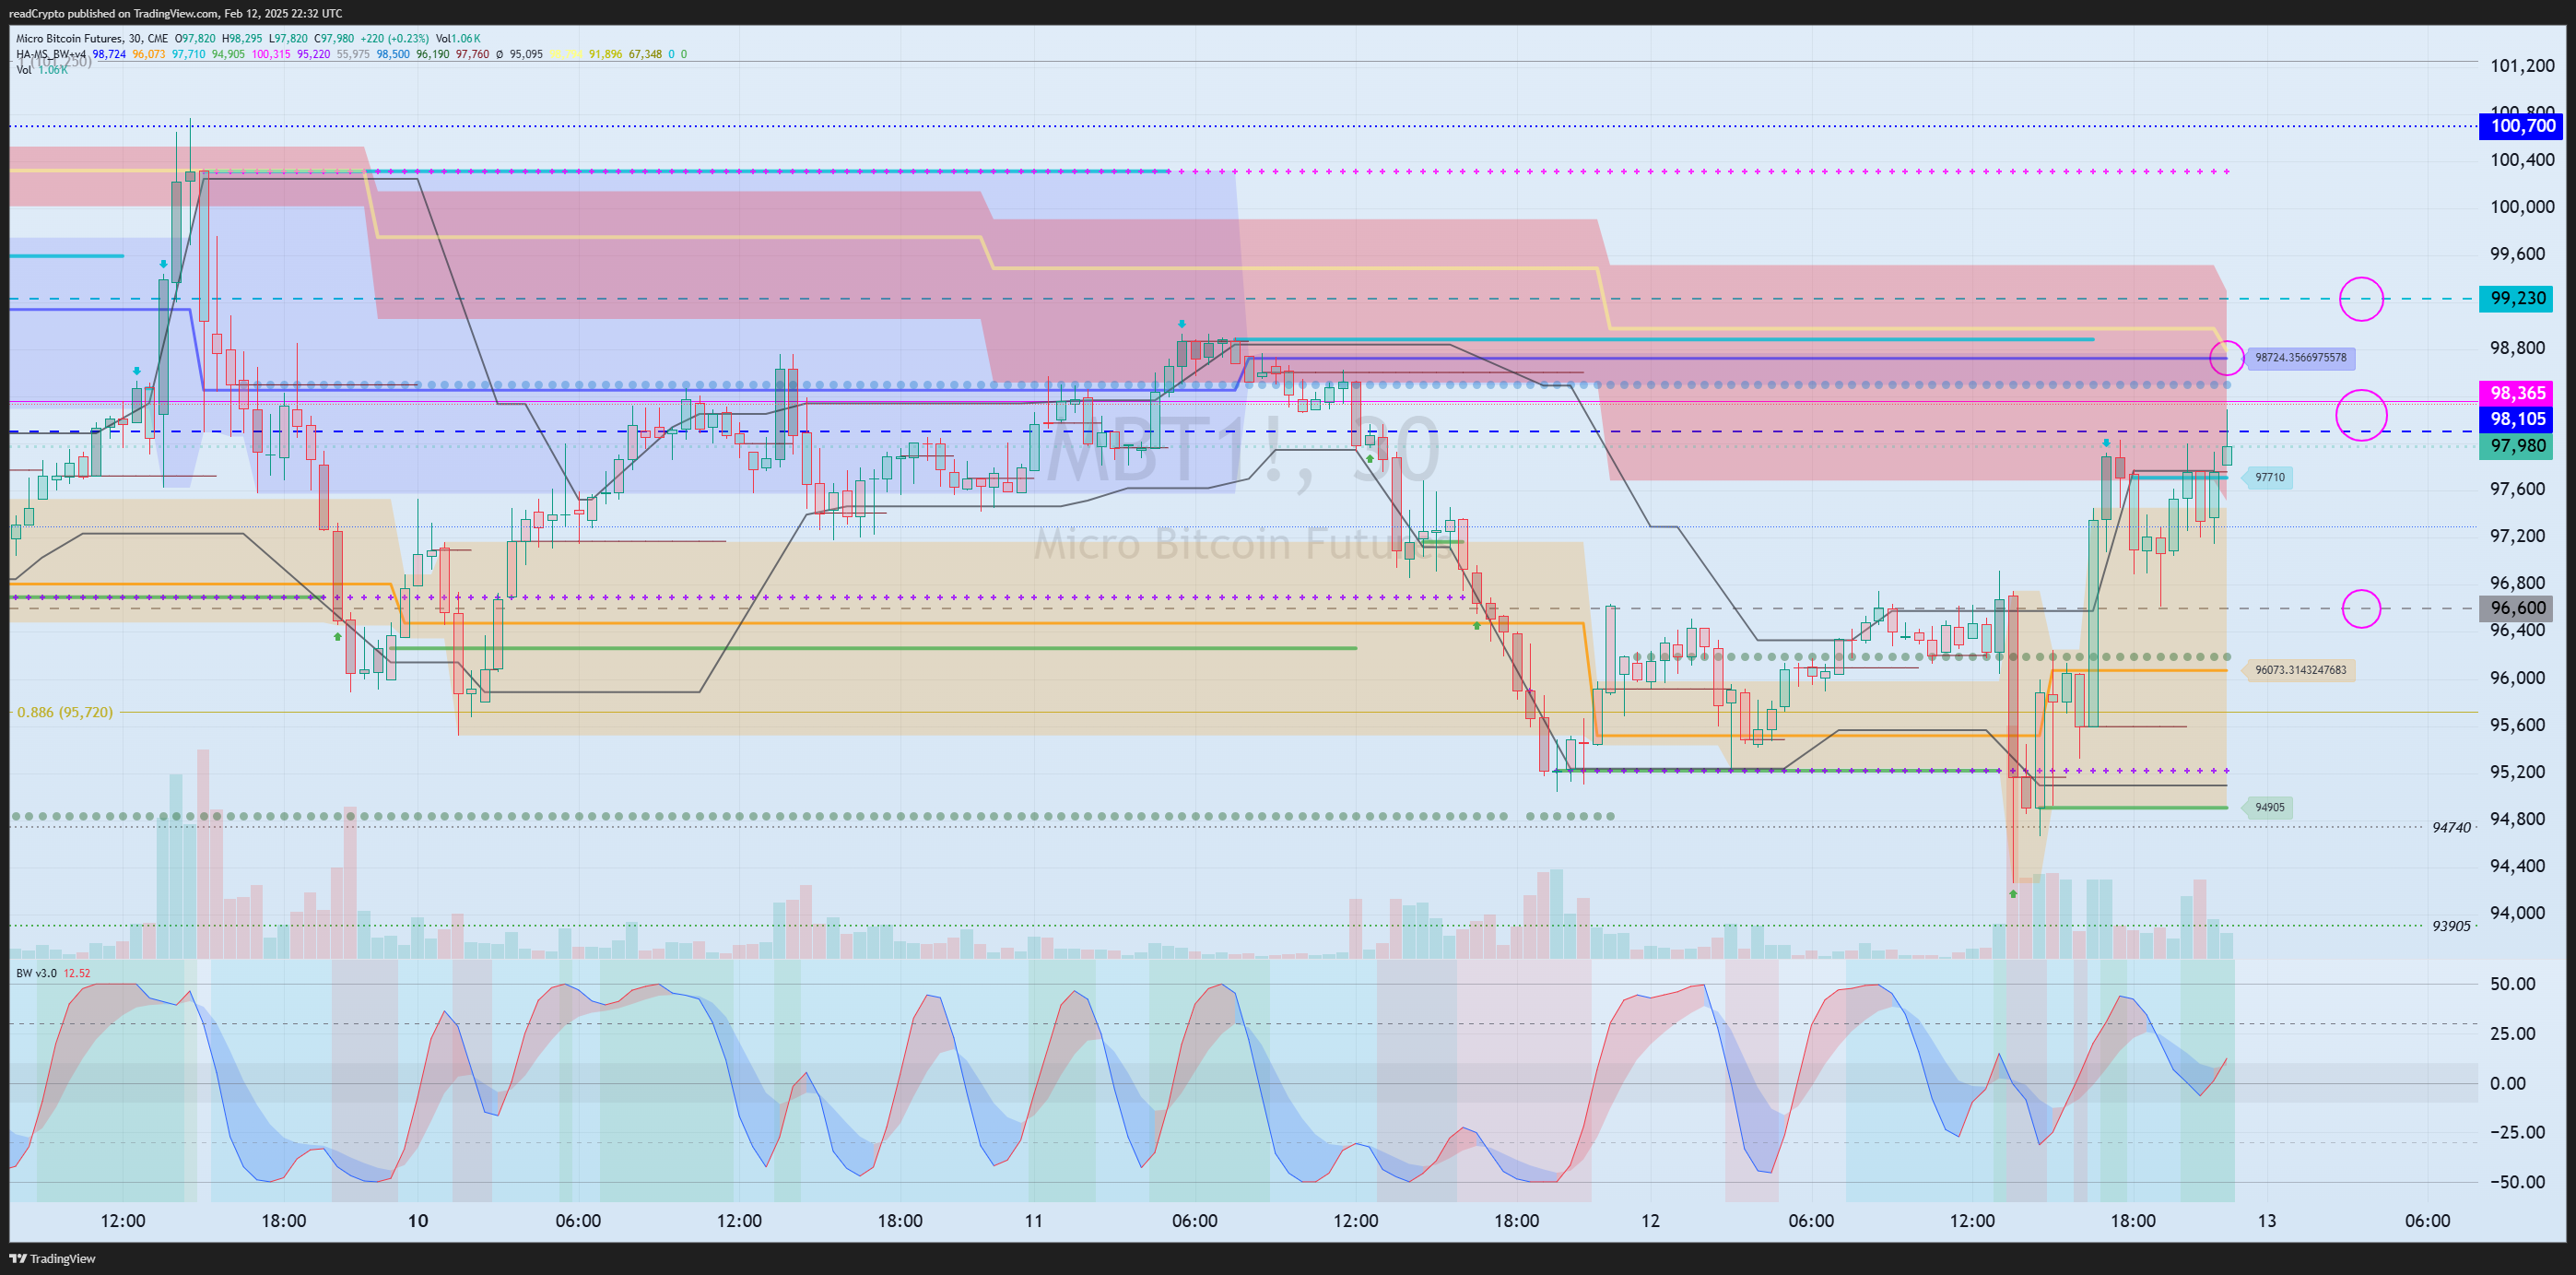Click the cyan 97,710 legend value
2576x1275 pixels.
188,54
